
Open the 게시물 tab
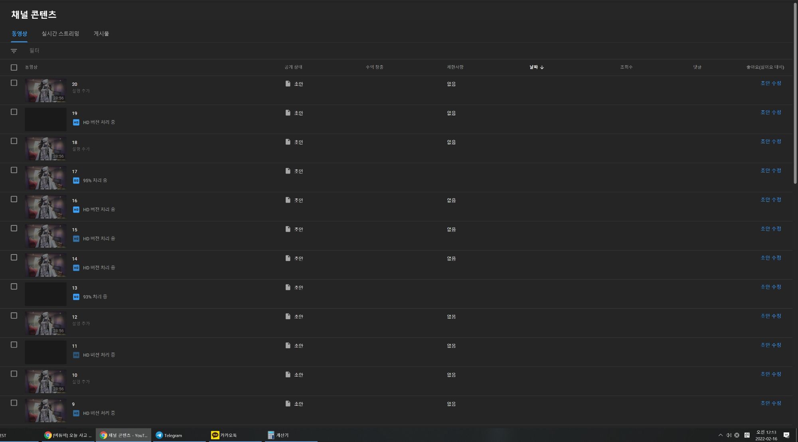[101, 34]
